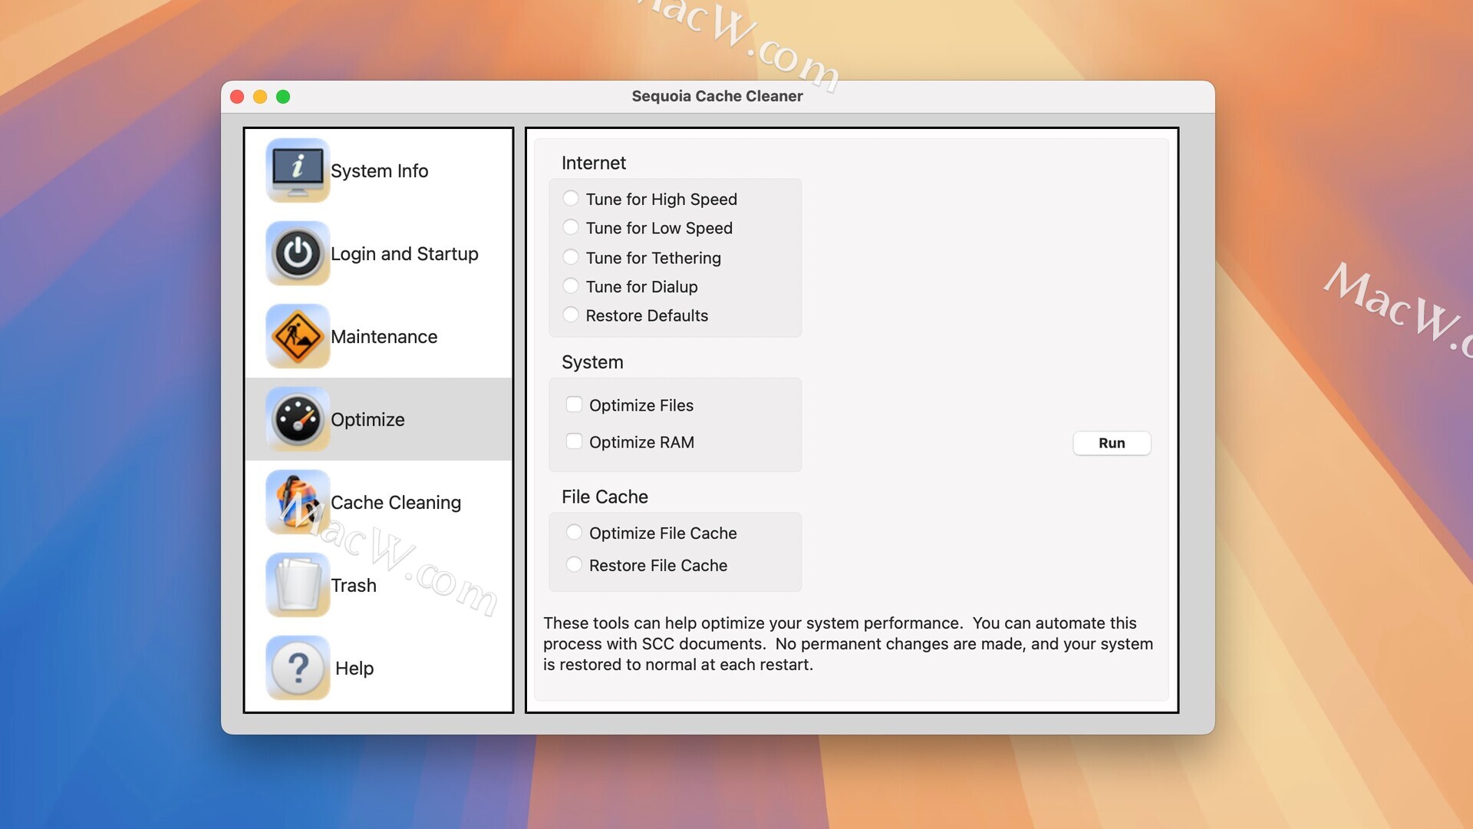Select Optimize File Cache radio button

click(x=574, y=533)
